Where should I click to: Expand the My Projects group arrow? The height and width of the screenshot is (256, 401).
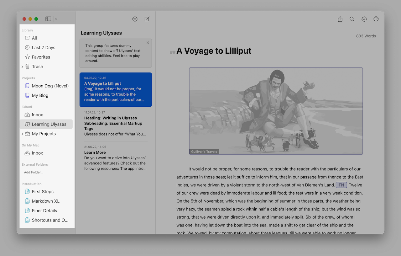pos(22,134)
